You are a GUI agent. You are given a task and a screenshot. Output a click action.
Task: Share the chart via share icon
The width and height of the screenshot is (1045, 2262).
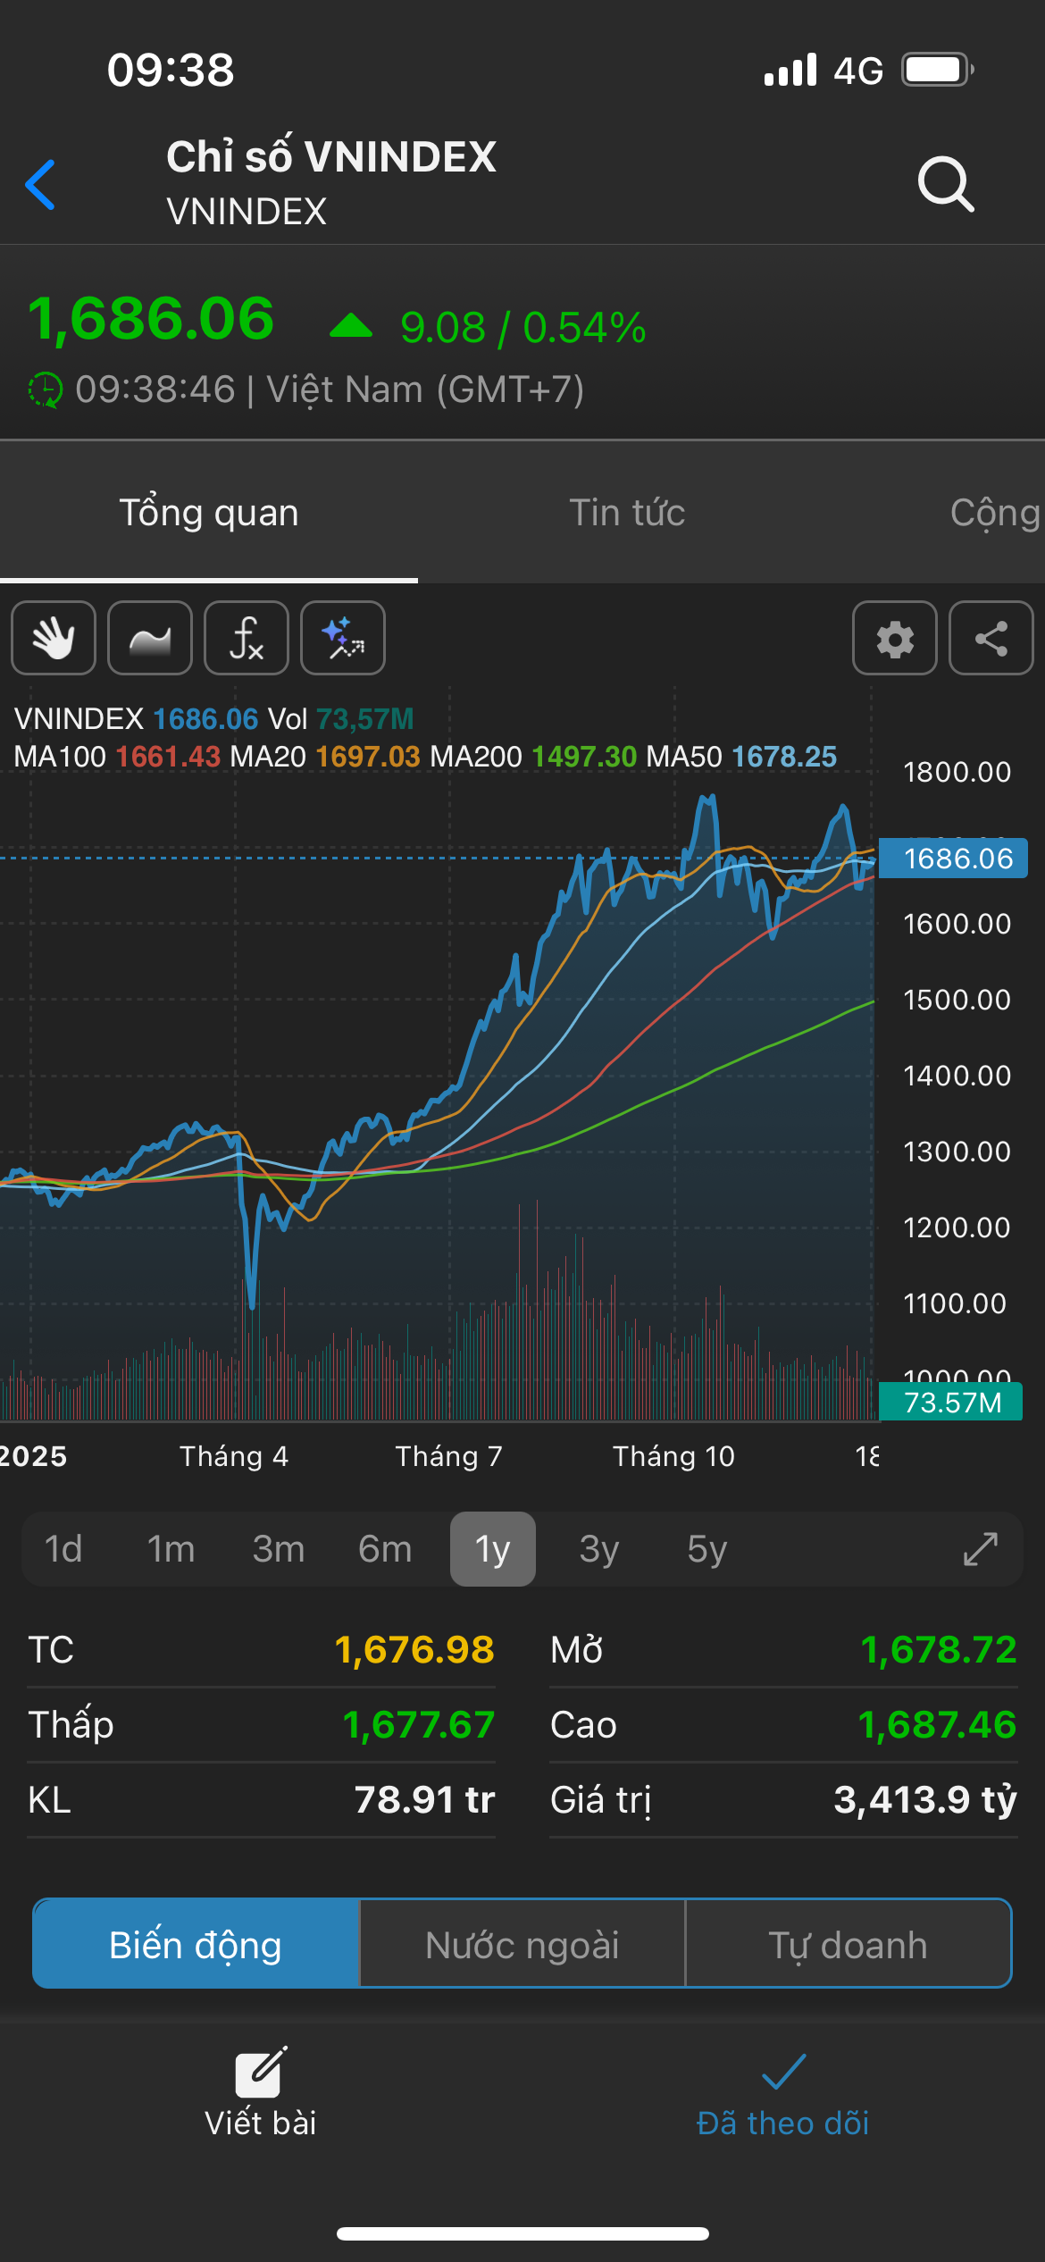(991, 638)
